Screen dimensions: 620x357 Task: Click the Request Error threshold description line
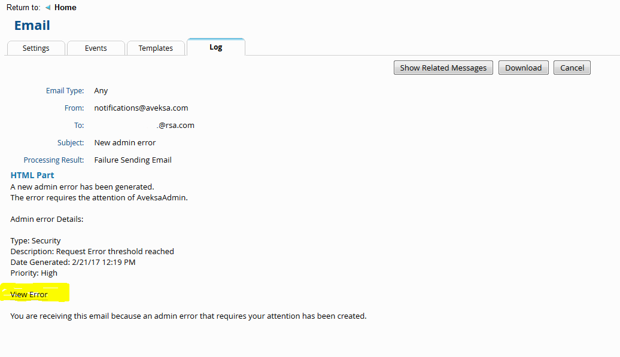coord(92,251)
